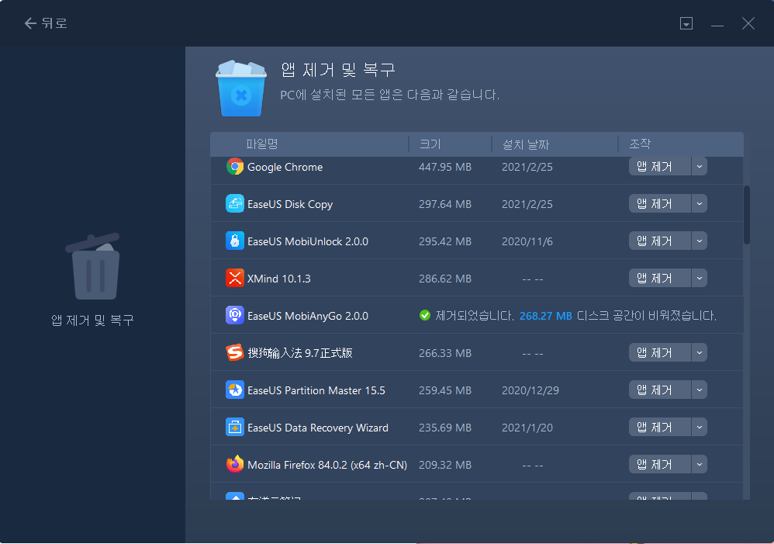Image resolution: width=774 pixels, height=544 pixels.
Task: Click the 235.69 MB size value
Action: click(444, 428)
